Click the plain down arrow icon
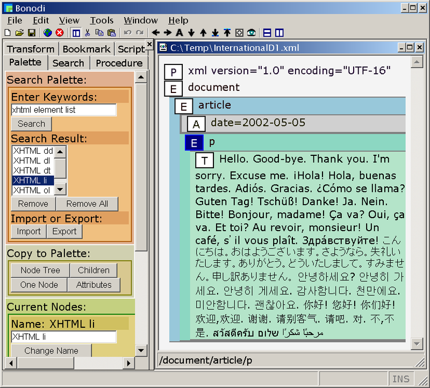 click(x=191, y=33)
